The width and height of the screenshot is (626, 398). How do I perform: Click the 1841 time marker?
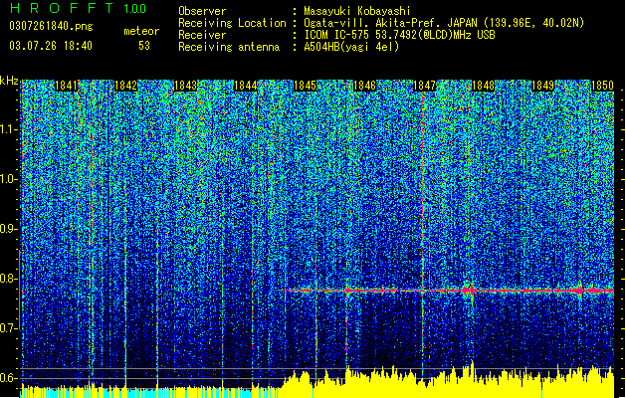pyautogui.click(x=66, y=86)
